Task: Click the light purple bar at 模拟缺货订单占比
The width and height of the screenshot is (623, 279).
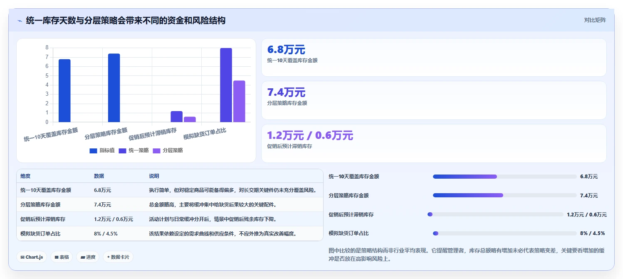Action: (x=239, y=101)
